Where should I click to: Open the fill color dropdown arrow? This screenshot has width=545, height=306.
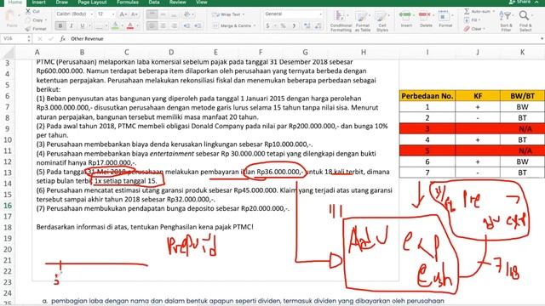[x=122, y=26]
